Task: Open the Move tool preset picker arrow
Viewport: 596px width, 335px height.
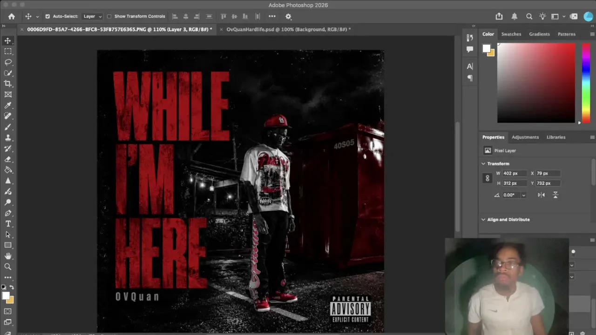Action: point(37,17)
